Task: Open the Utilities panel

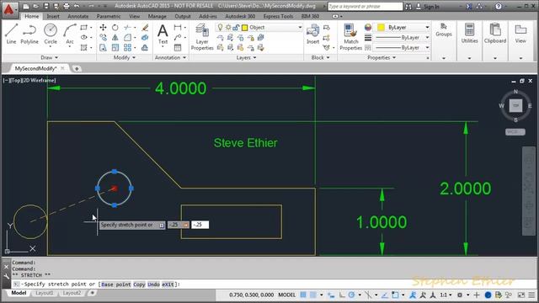Action: tap(469, 34)
